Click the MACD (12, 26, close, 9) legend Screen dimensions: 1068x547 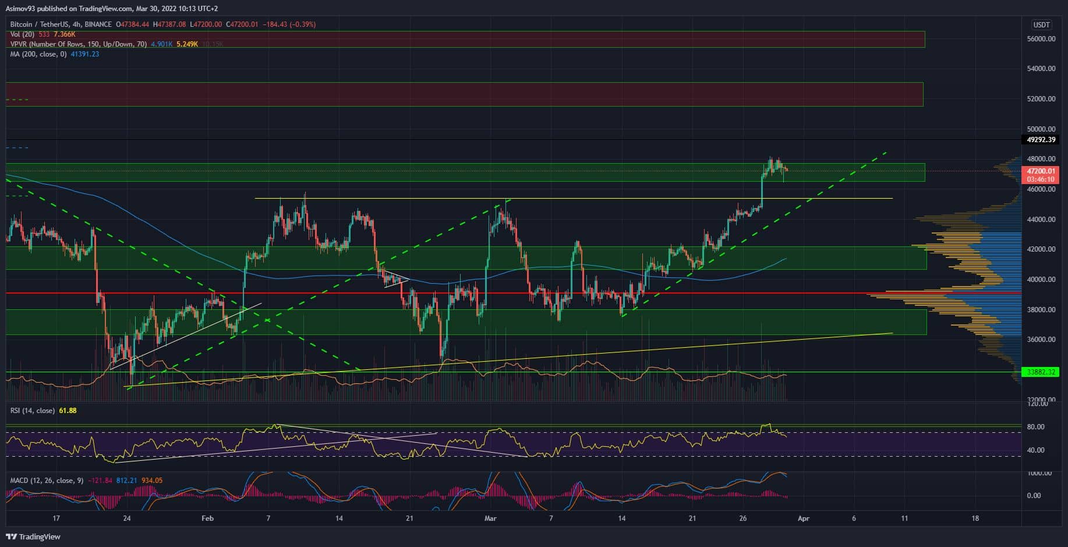[x=48, y=481]
